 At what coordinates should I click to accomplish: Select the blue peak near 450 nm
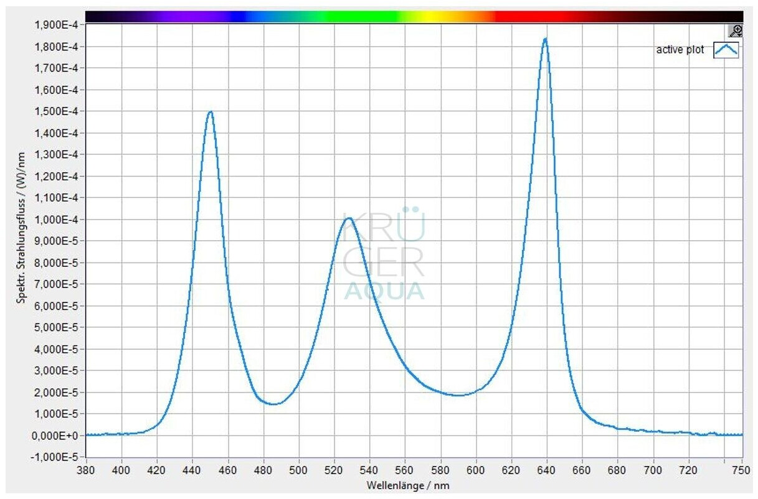[211, 112]
